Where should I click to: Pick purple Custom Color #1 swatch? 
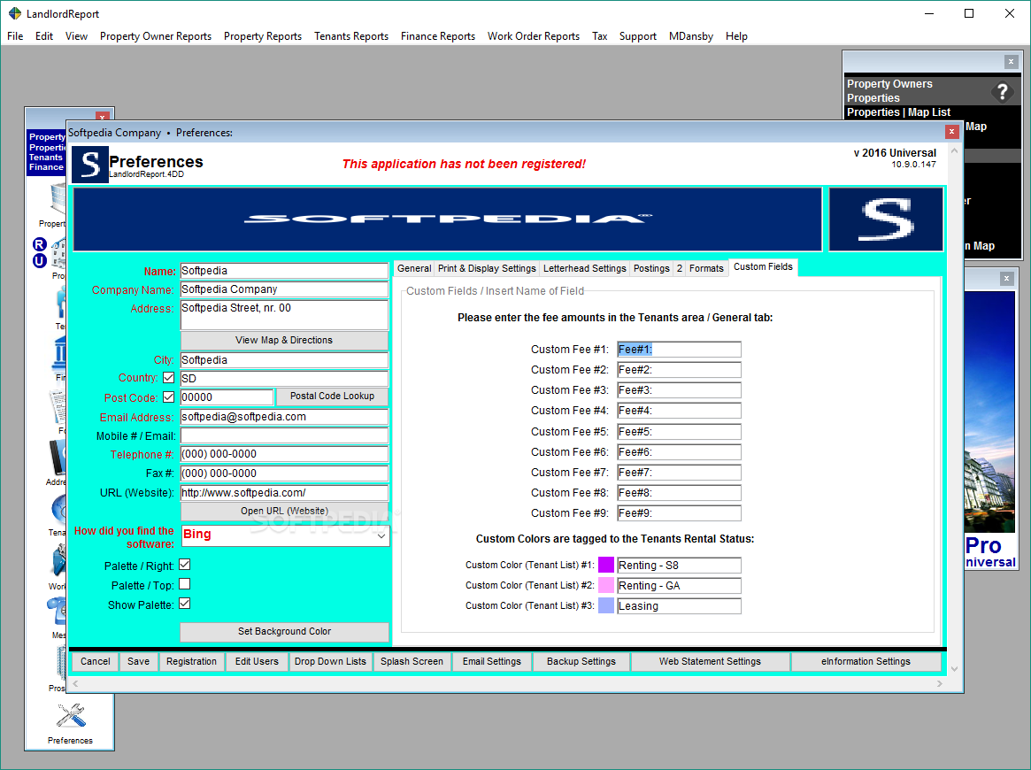tap(605, 565)
